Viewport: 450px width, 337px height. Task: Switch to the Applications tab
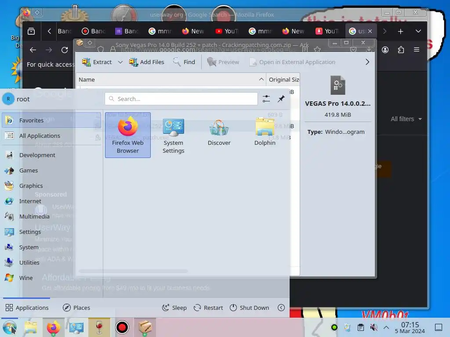coord(27,308)
